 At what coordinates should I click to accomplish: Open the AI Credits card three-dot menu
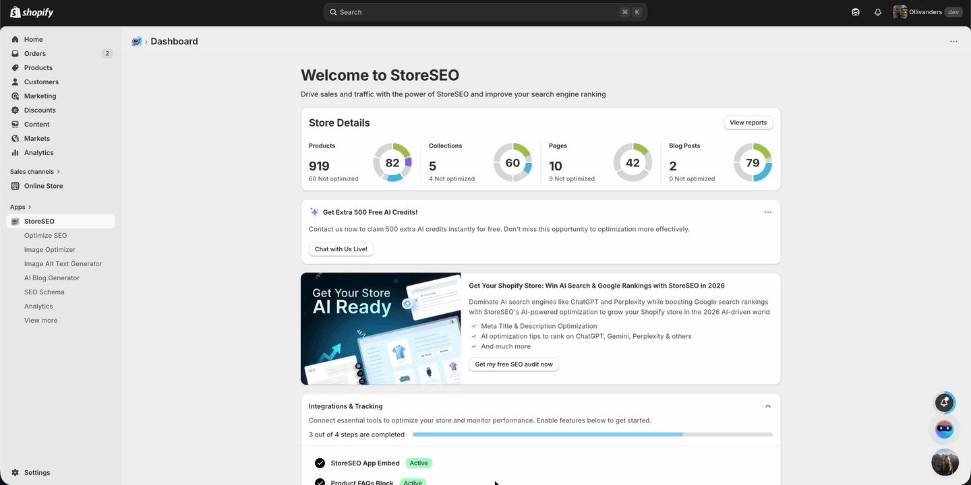coord(767,212)
